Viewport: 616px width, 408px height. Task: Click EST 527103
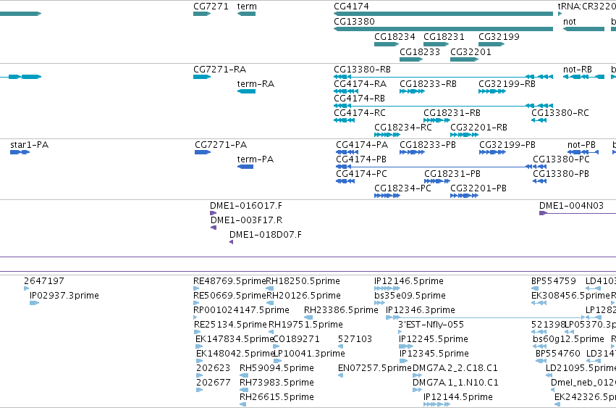point(355,340)
